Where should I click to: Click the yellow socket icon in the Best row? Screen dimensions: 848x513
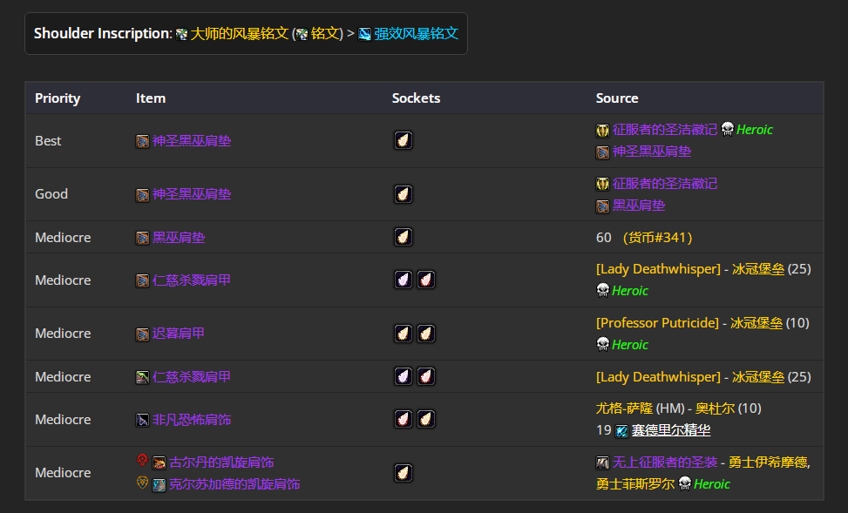[x=403, y=140]
